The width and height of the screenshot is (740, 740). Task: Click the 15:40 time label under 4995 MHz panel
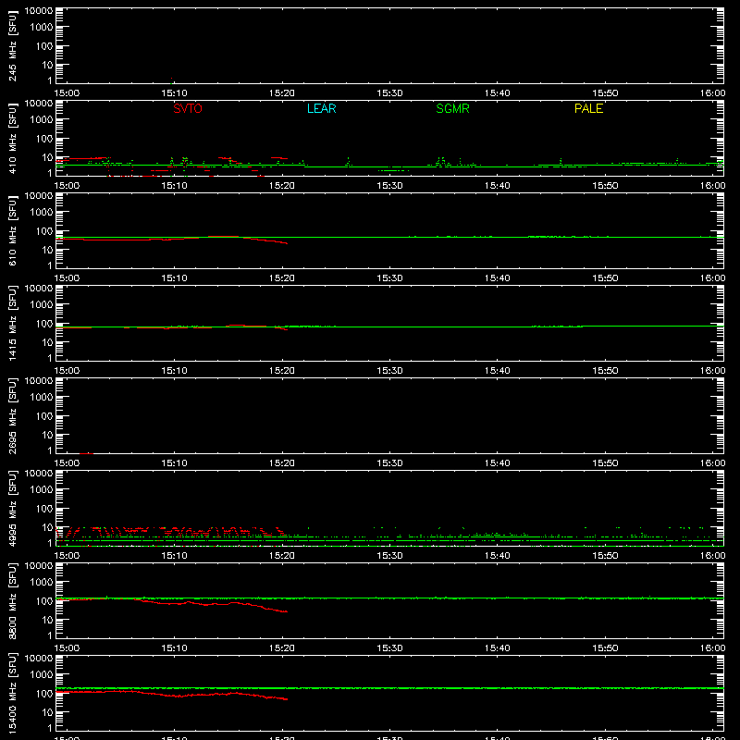tap(497, 556)
